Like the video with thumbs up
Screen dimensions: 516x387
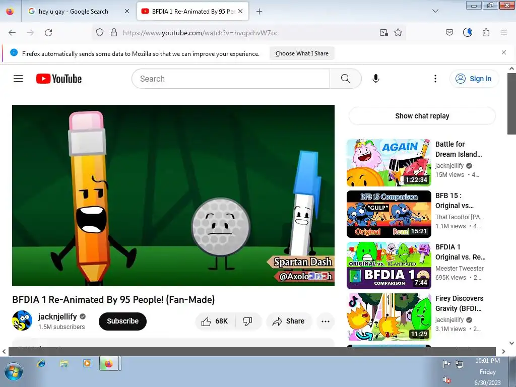[x=215, y=321]
